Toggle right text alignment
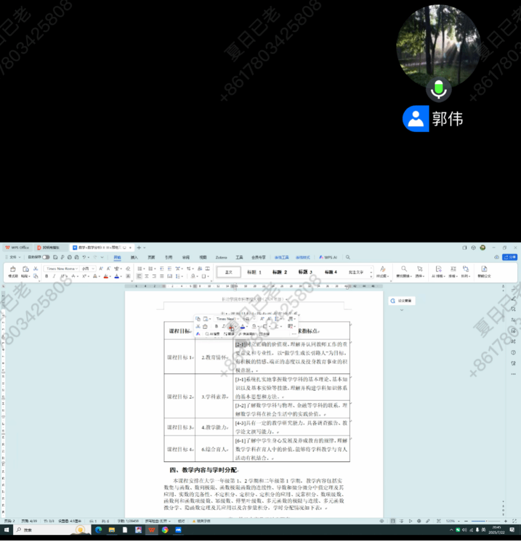Viewport: 521px width, 541px height. 154,276
